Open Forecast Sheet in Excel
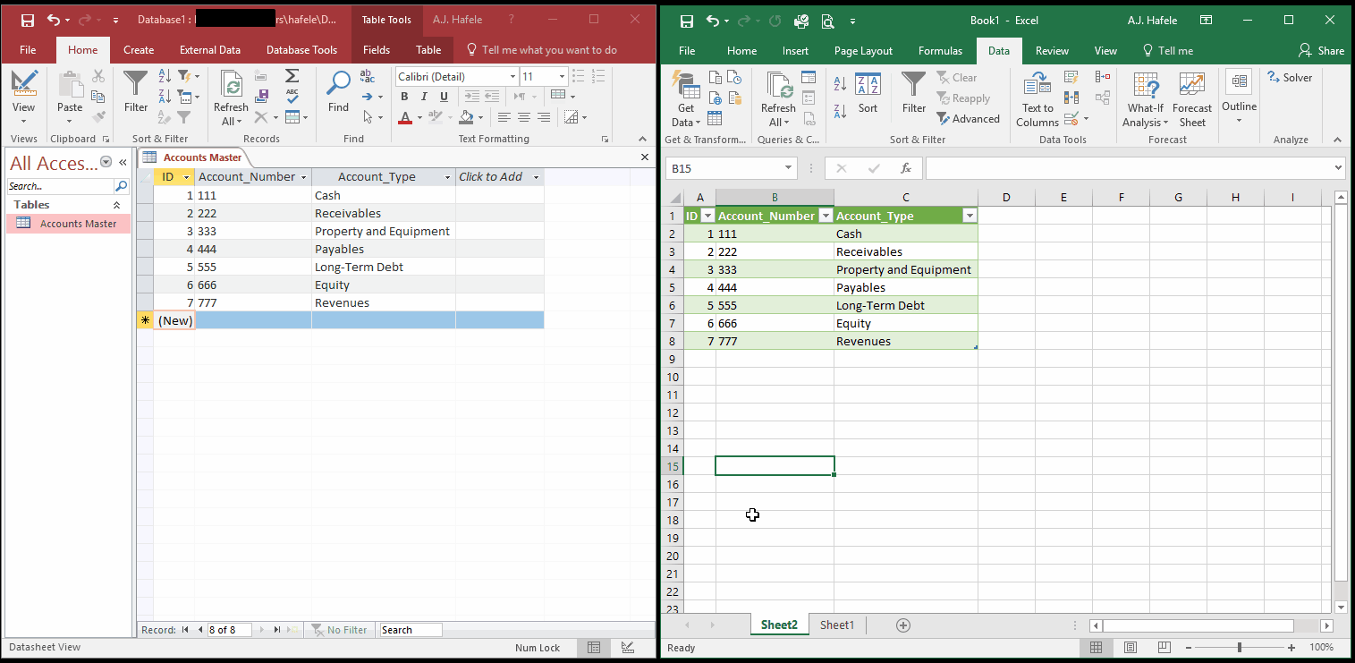The width and height of the screenshot is (1355, 663). pos(1192,99)
